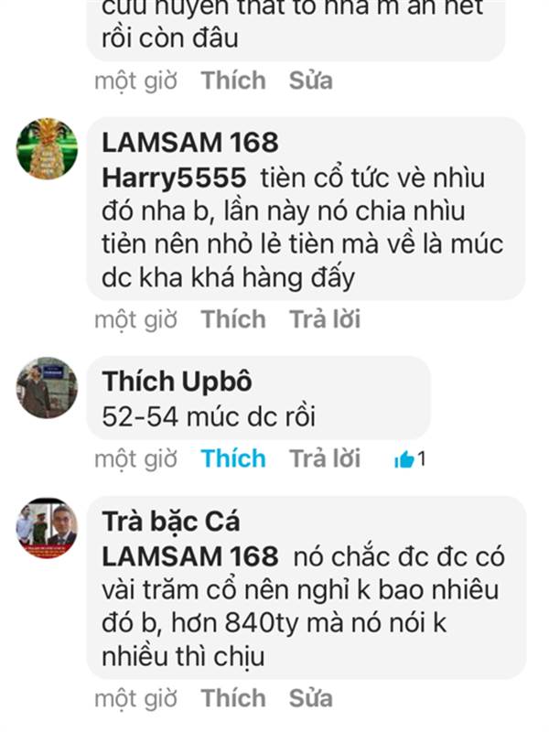
Task: Open Thích Upbô's profile avatar
Action: [x=47, y=387]
